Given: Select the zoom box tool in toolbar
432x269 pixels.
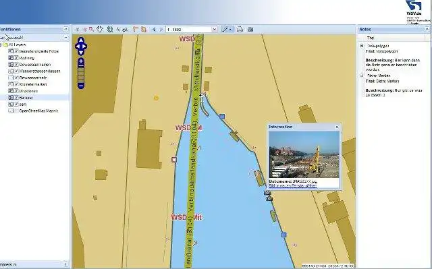Looking at the screenshot, I should [x=92, y=29].
